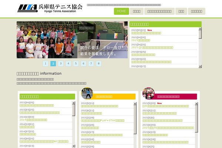
Task: Open the link containing PLAY+STAY
Action: (x=103, y=121)
